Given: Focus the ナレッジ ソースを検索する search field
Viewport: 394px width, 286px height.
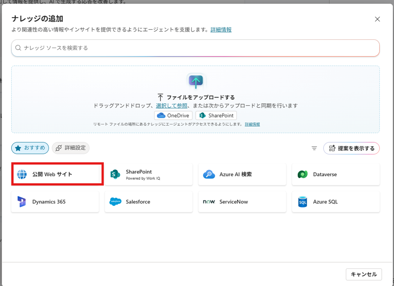Looking at the screenshot, I should [195, 48].
